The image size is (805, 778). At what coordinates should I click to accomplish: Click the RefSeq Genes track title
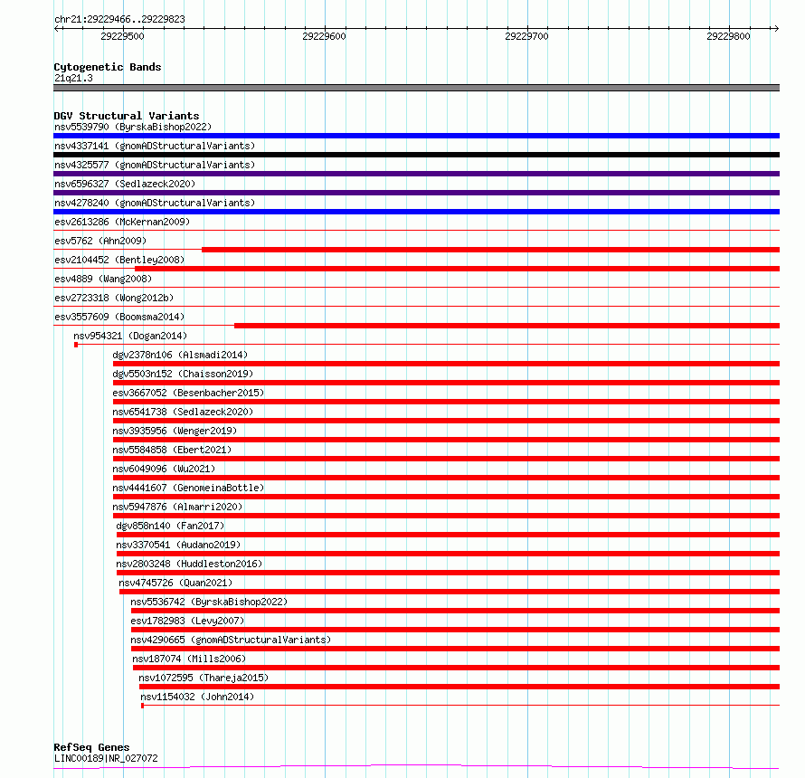tap(91, 747)
